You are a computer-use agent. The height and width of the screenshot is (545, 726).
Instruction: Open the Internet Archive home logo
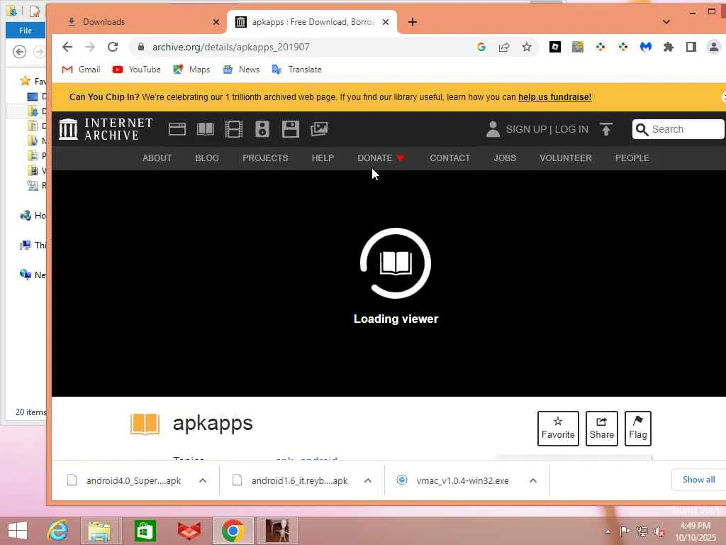[106, 129]
